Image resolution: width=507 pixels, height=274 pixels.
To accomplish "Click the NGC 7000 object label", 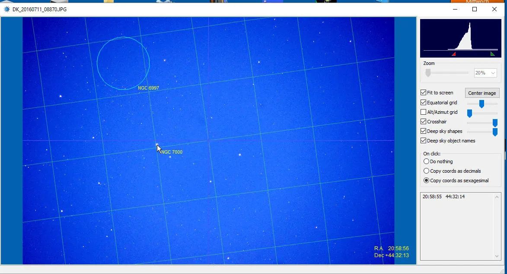I will pos(172,152).
